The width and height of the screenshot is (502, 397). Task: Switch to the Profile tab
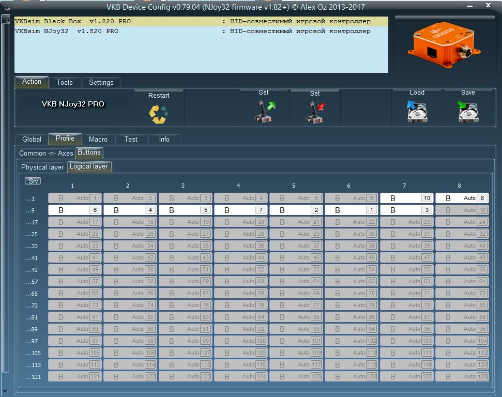click(65, 139)
